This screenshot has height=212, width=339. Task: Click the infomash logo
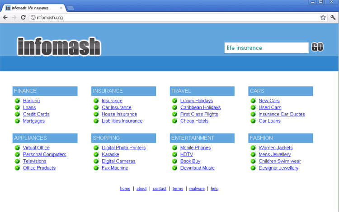tap(59, 46)
